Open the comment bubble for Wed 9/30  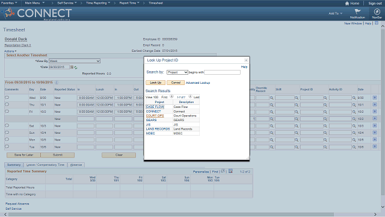pos(7,98)
